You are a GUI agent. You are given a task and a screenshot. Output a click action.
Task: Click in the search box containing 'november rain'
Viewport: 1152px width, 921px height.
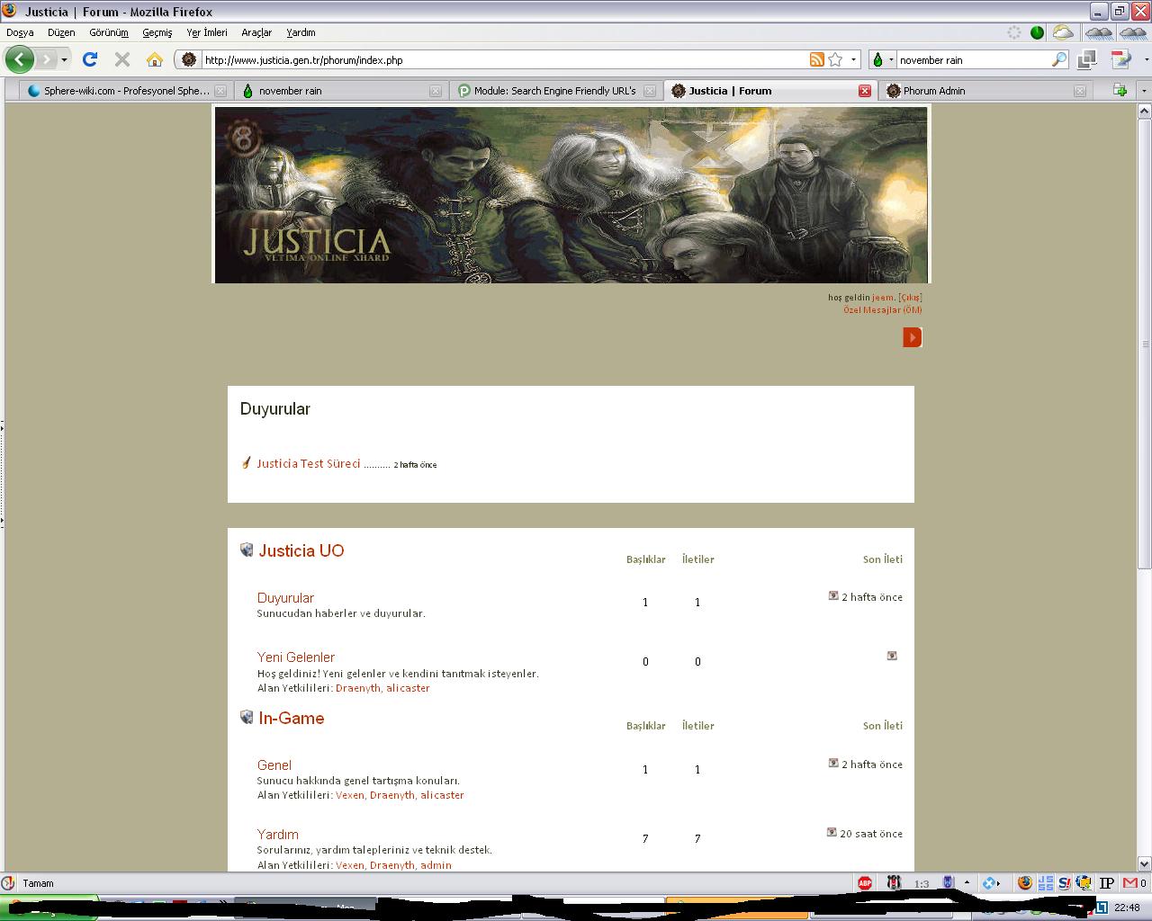(974, 60)
